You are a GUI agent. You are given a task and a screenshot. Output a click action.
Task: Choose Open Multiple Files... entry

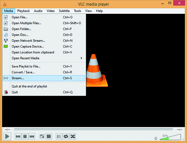[x=44, y=23]
